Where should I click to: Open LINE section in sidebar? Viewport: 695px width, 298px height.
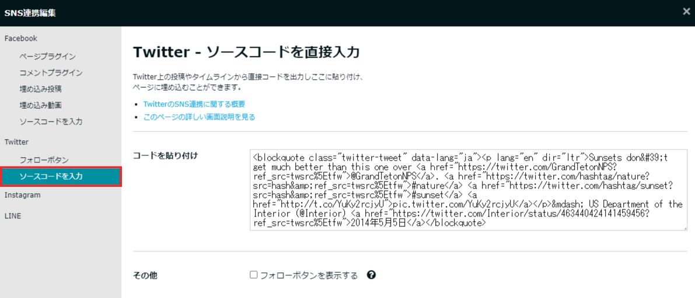click(12, 216)
